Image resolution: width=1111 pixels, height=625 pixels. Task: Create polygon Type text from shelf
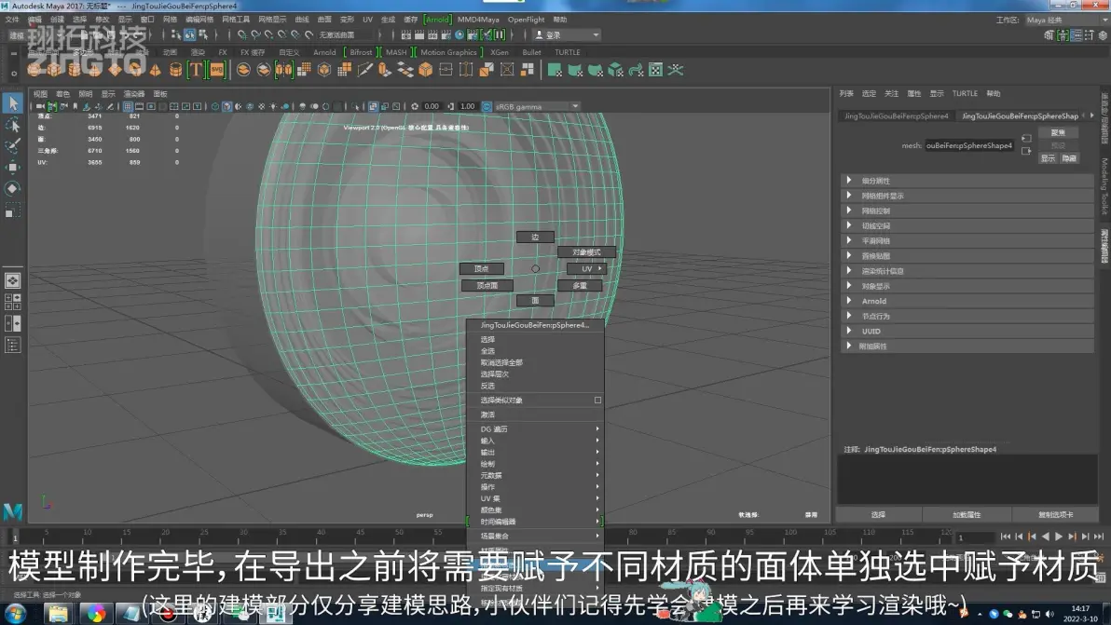click(x=195, y=69)
